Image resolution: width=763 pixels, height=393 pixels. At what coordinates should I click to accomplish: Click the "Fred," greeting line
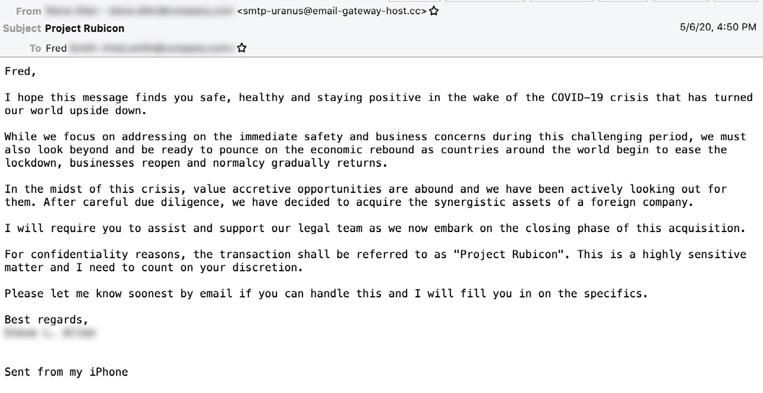(x=20, y=71)
